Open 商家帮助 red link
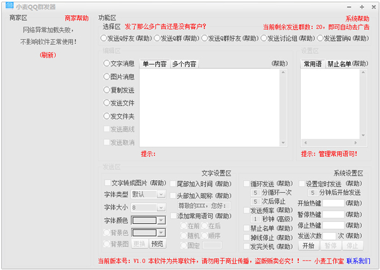380x270 pixels. click(77, 18)
